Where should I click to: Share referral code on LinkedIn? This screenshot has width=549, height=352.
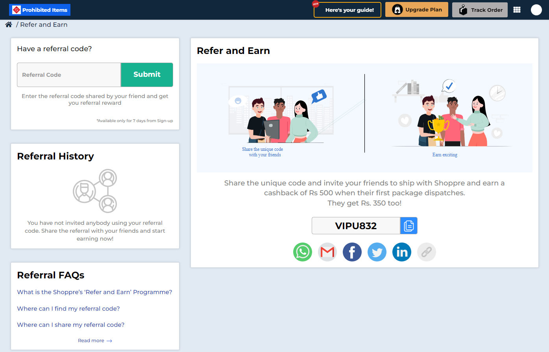(x=401, y=252)
